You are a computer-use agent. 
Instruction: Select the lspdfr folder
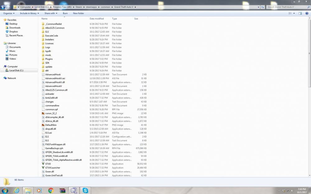(x=48, y=51)
